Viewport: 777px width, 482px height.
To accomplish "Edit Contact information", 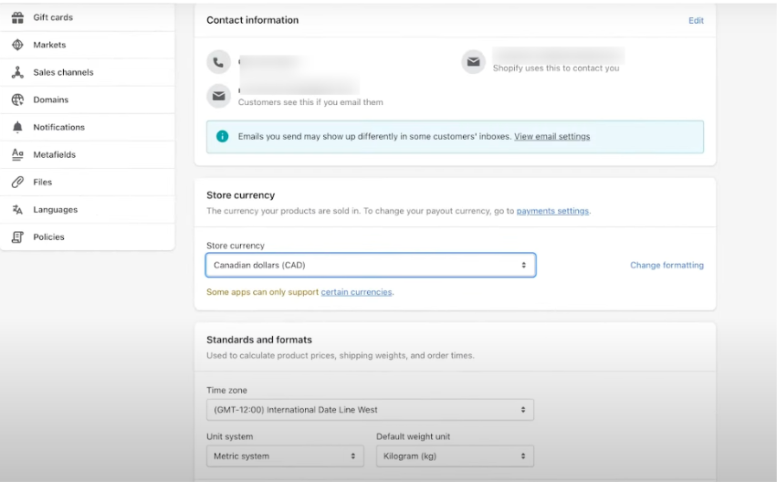I will (696, 20).
